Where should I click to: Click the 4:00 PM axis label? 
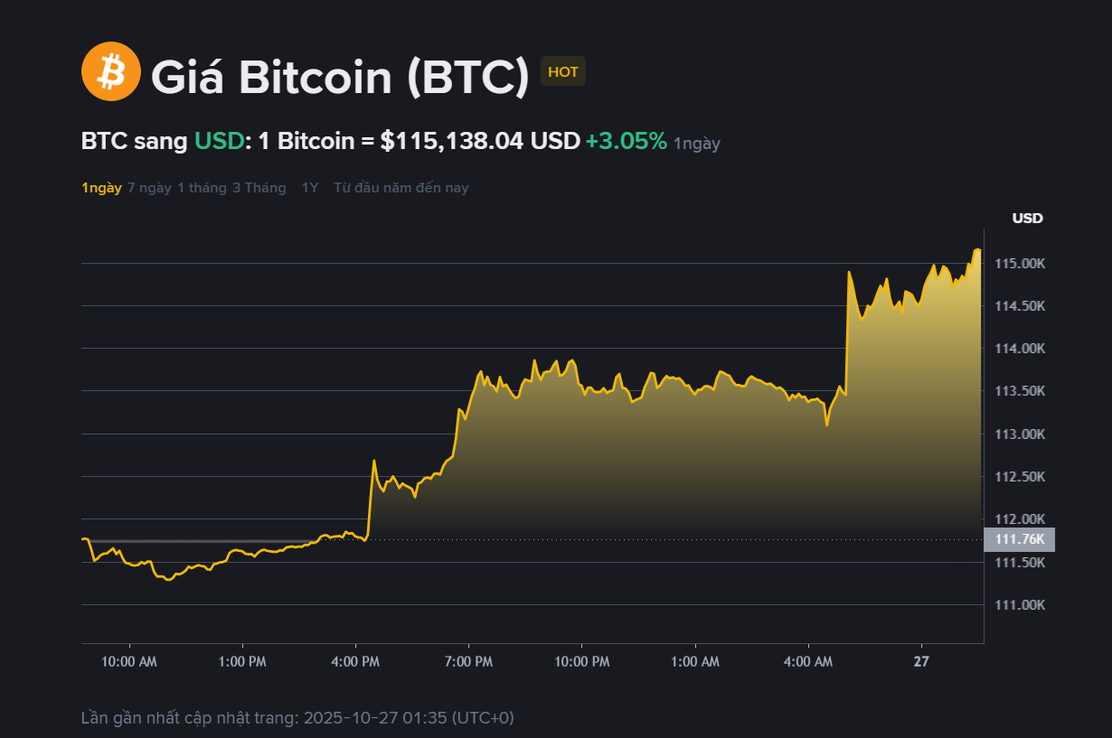tap(355, 661)
